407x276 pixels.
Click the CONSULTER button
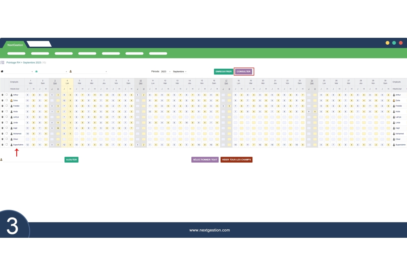pyautogui.click(x=244, y=72)
